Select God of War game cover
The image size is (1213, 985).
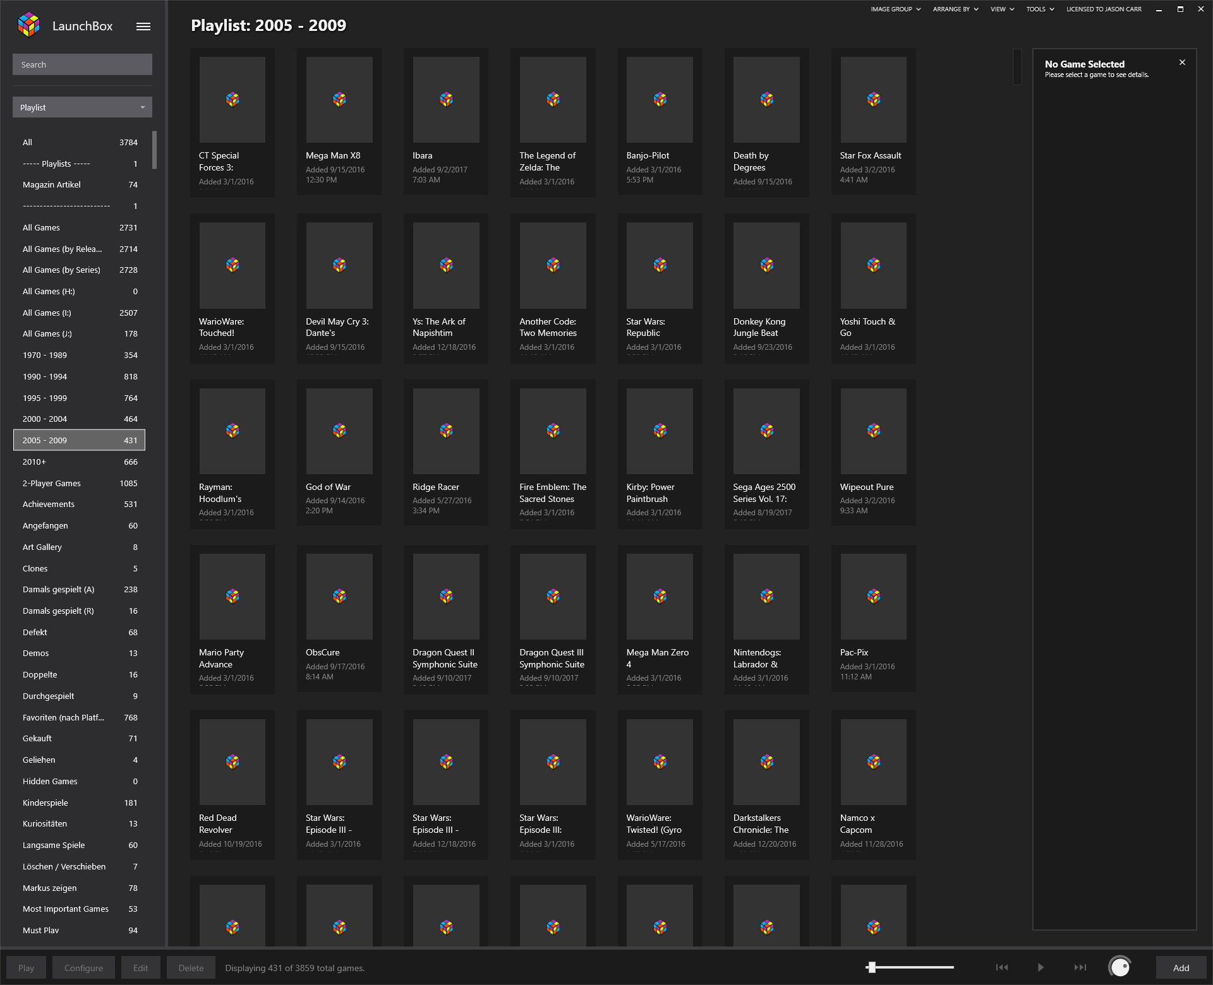[x=339, y=431]
